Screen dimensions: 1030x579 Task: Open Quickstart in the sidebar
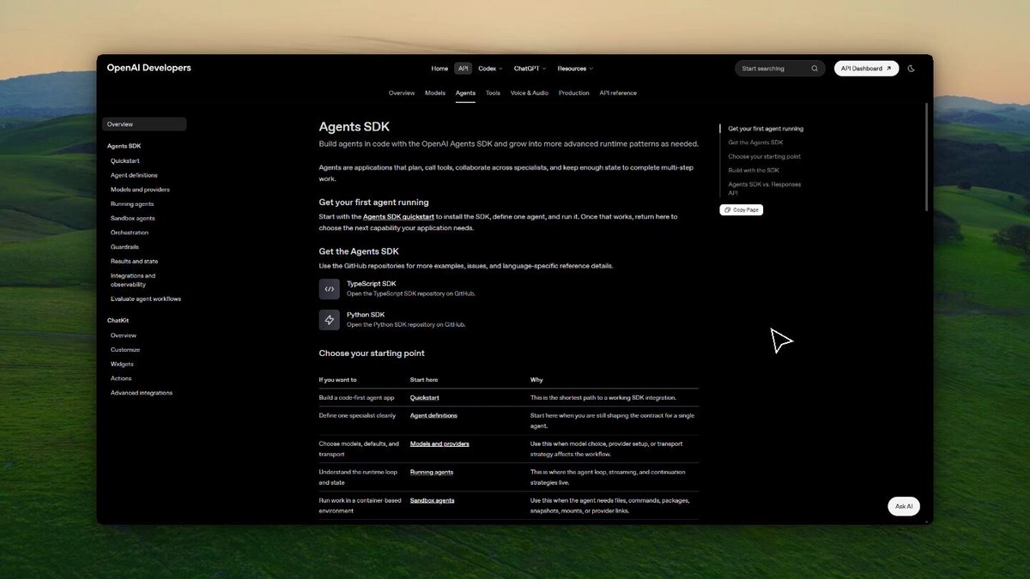tap(125, 161)
